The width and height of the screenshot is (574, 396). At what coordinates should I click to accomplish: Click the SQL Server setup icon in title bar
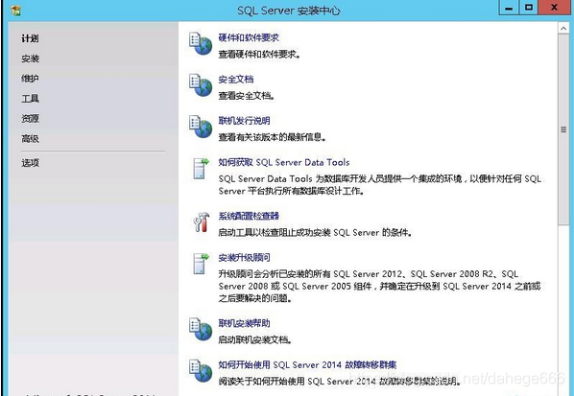coord(16,11)
